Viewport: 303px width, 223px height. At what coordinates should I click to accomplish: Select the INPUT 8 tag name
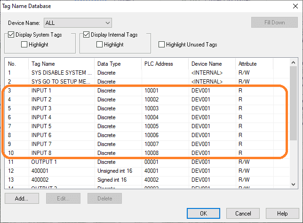pyautogui.click(x=41, y=153)
